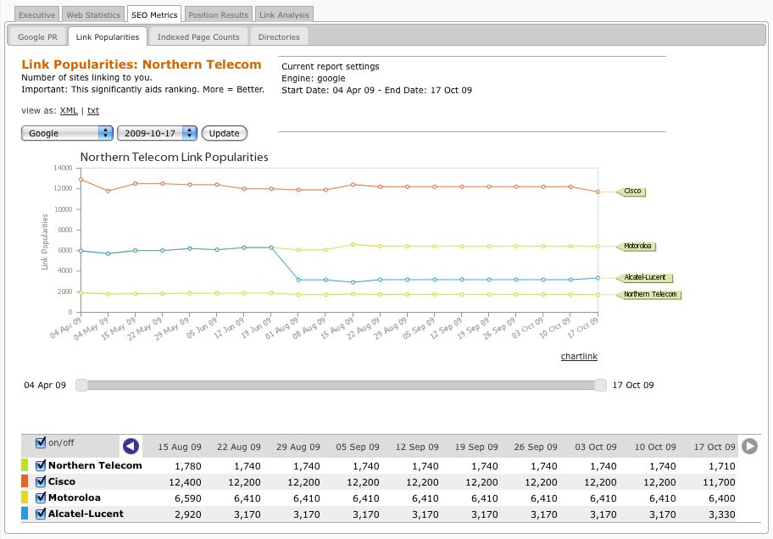Open the Executive tab

[x=37, y=14]
